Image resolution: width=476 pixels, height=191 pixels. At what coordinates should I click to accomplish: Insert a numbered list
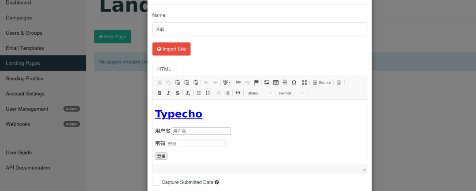[x=199, y=93]
